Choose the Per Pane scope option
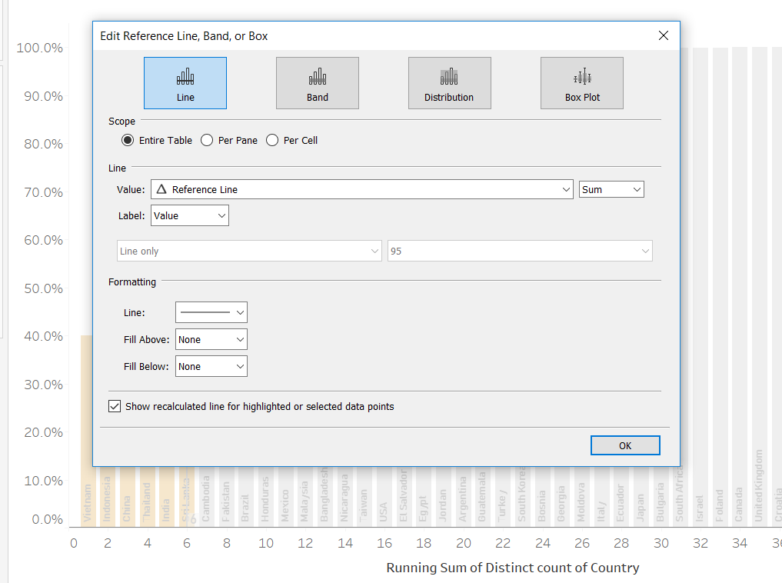The height and width of the screenshot is (583, 782). point(207,141)
